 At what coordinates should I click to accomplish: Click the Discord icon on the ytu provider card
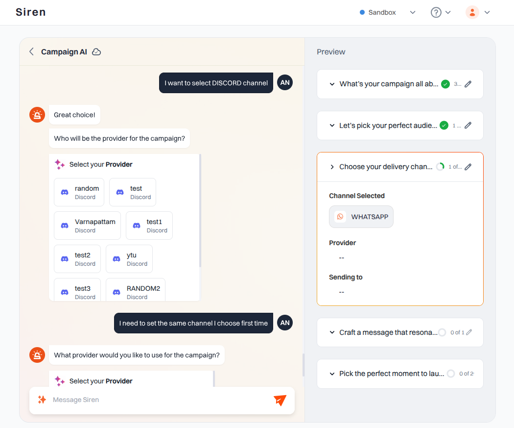[116, 258]
